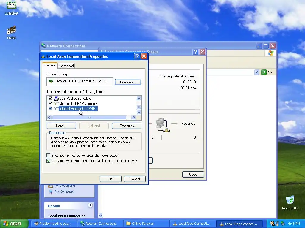This screenshot has width=305, height=228.
Task: Click the green Go arrow icon
Action: 264,72
